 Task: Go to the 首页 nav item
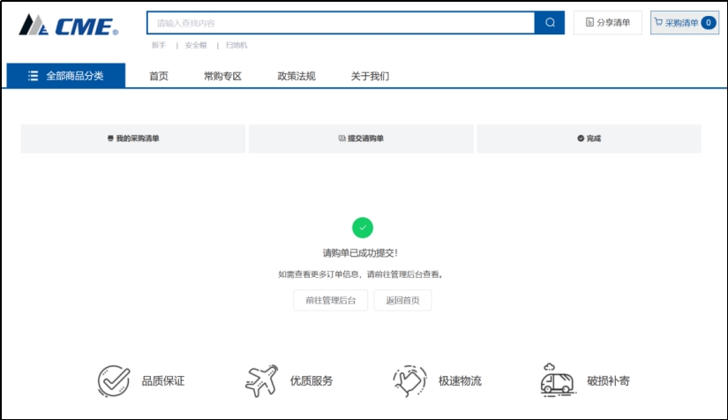tap(159, 76)
